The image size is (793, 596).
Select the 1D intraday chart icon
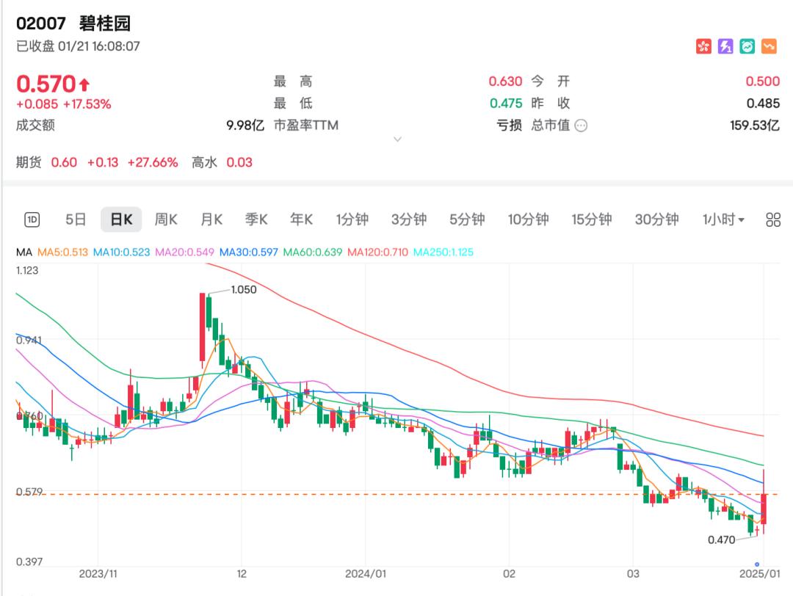tap(32, 219)
